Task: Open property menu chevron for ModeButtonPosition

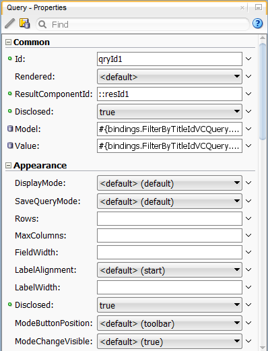Action: point(248,323)
